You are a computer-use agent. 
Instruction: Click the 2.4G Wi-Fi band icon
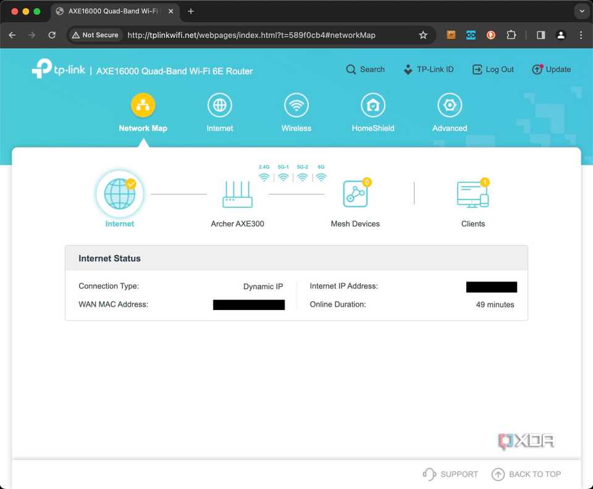click(264, 177)
